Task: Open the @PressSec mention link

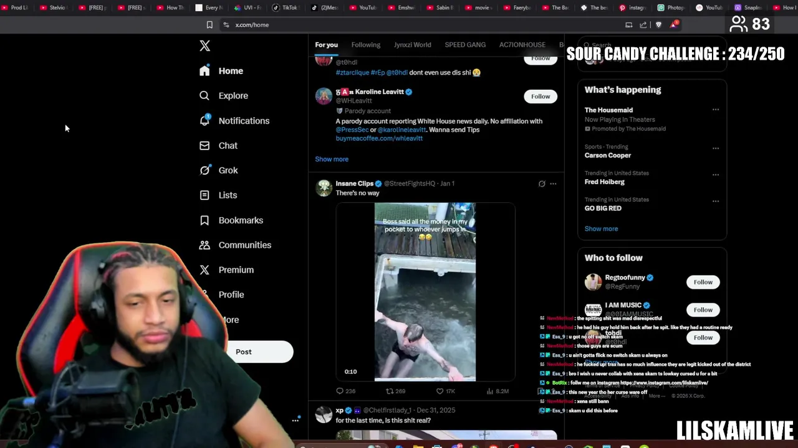Action: (352, 130)
